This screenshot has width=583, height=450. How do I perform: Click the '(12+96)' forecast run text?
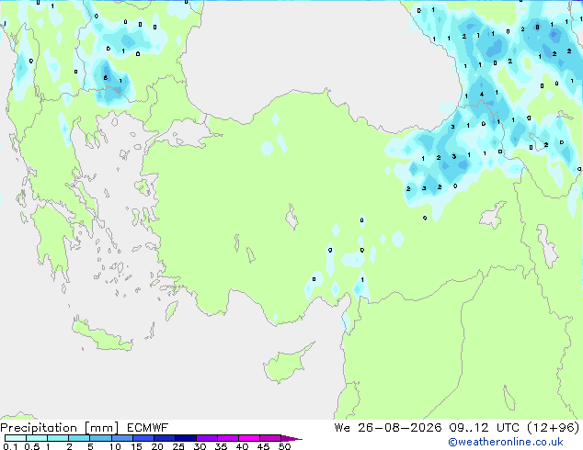point(554,428)
